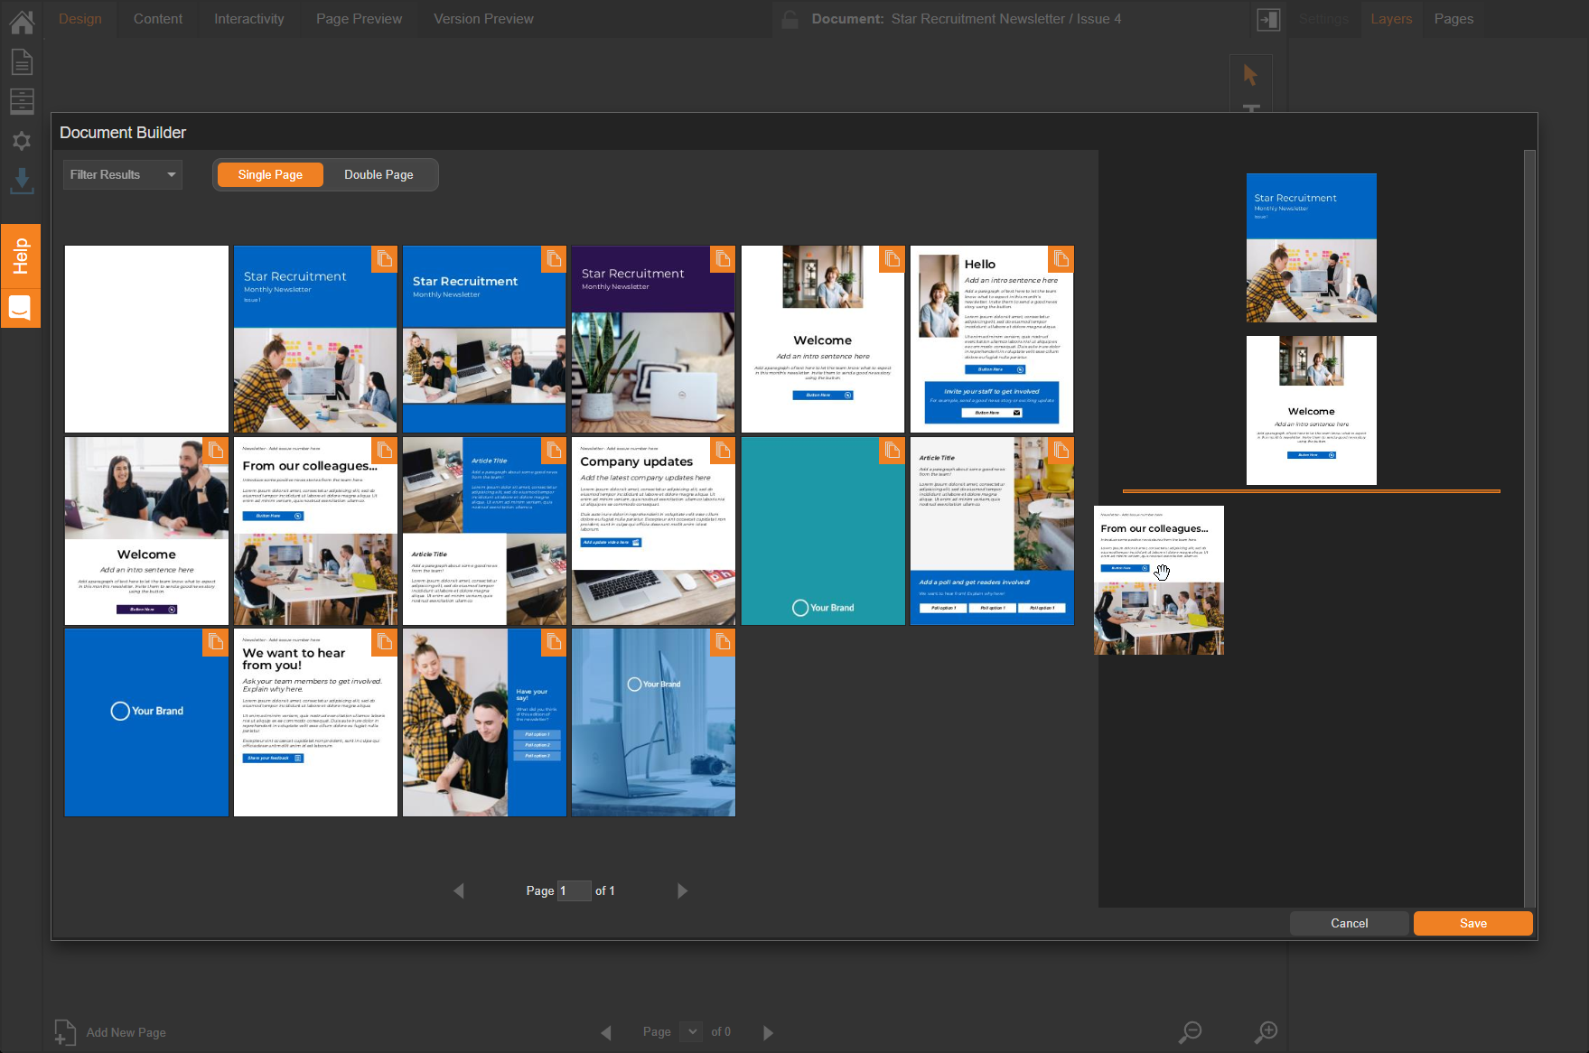Click the download icon in the left sidebar
The image size is (1589, 1053).
22,181
